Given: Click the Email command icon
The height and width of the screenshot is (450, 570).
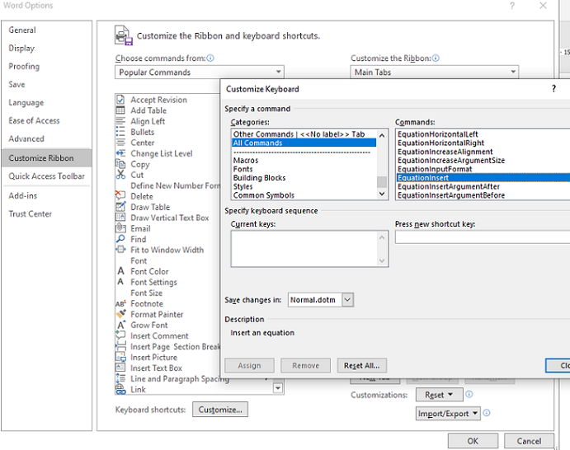Looking at the screenshot, I should [x=120, y=228].
